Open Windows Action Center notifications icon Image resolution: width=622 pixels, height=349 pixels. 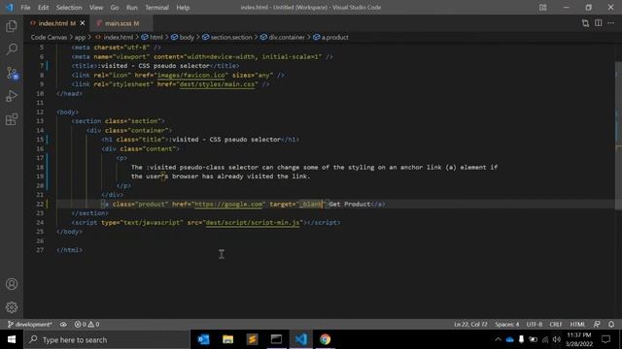click(605, 339)
